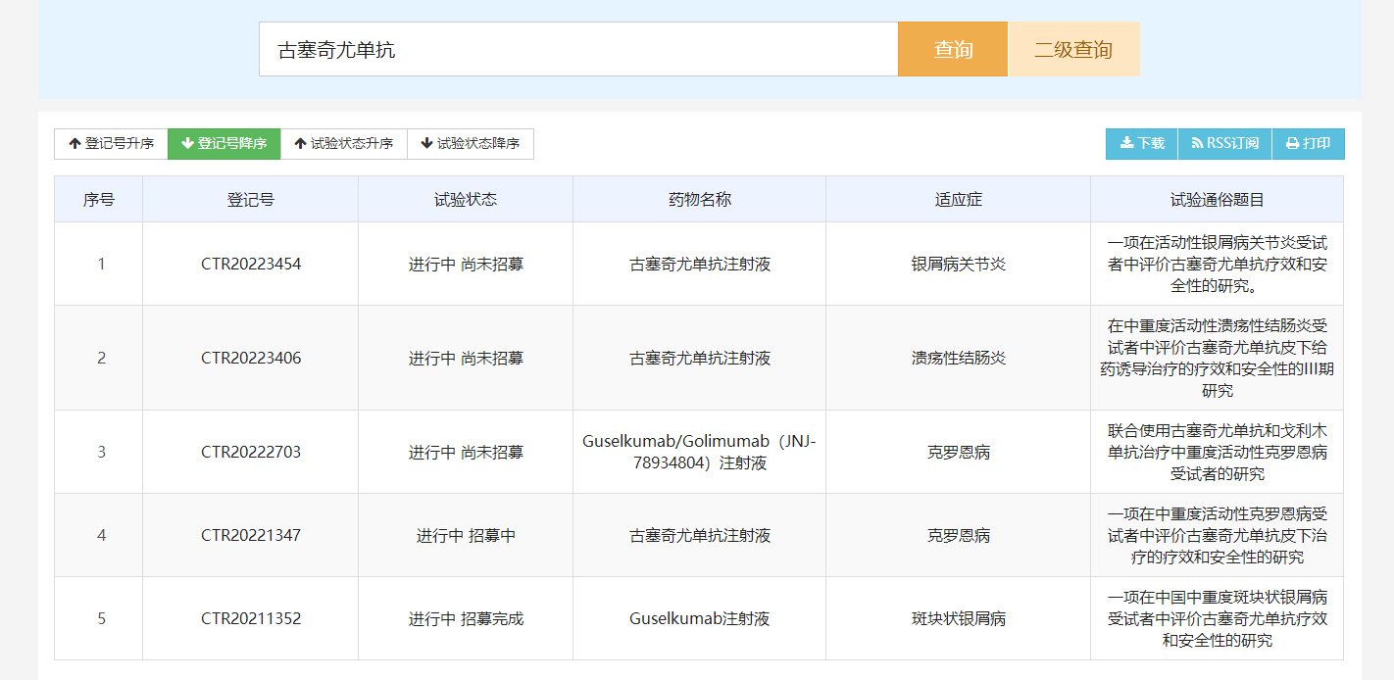This screenshot has width=1394, height=680.
Task: Open the 二级查询 advanced search
Action: coord(1073,48)
